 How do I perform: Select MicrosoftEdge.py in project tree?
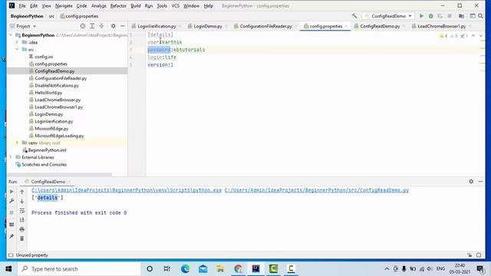coord(51,129)
